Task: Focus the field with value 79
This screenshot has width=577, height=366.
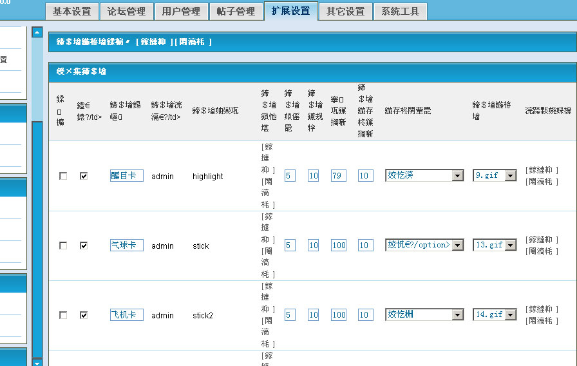Action: coord(339,176)
